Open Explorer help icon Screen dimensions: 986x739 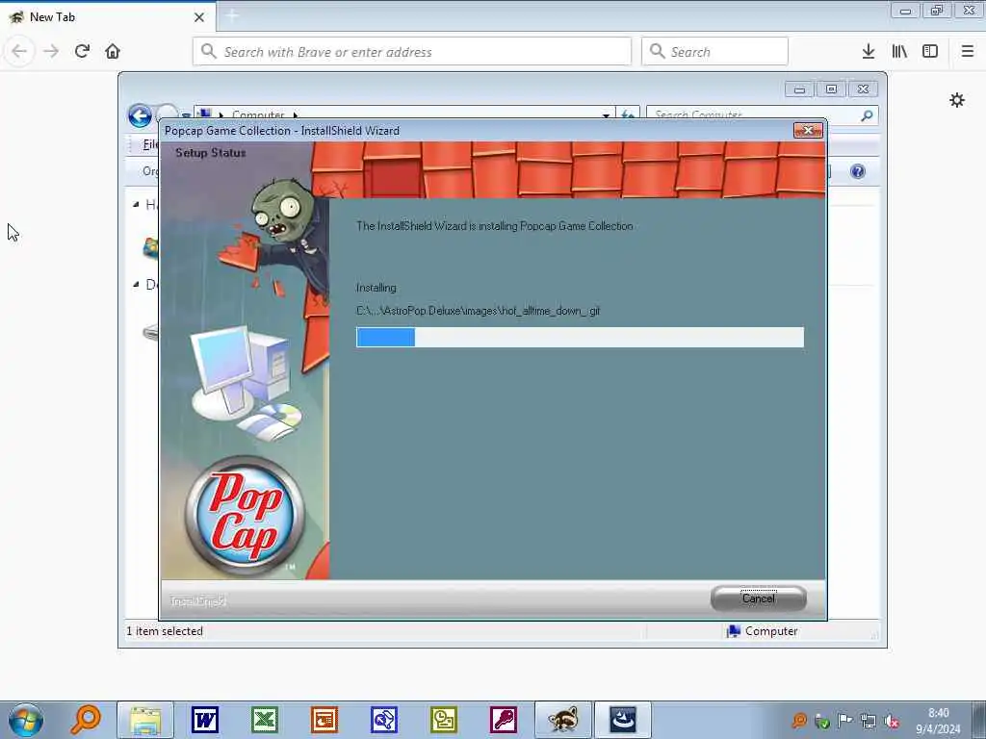coord(858,171)
